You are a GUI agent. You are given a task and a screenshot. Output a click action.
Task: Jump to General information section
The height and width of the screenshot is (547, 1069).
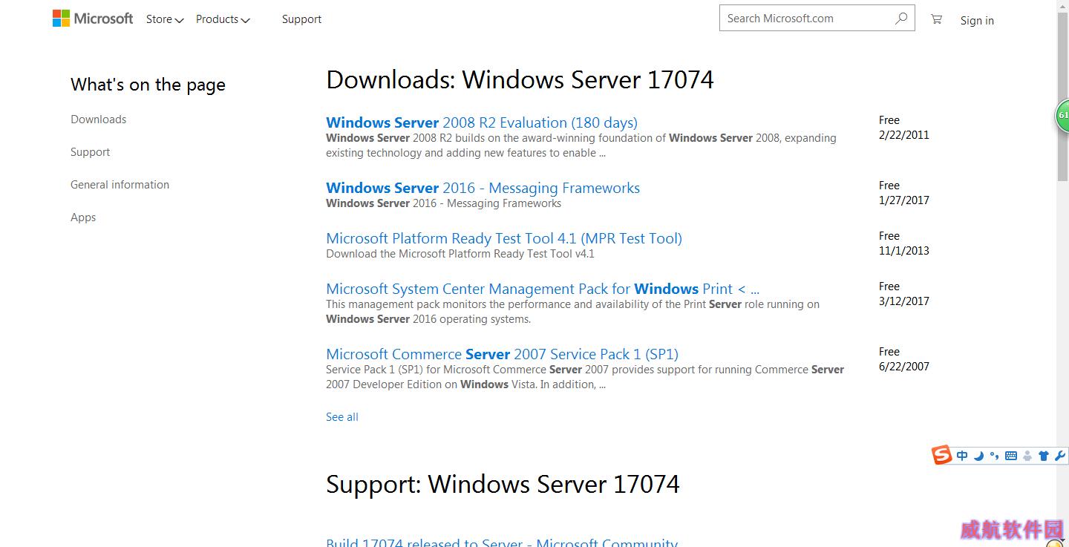pyautogui.click(x=120, y=185)
